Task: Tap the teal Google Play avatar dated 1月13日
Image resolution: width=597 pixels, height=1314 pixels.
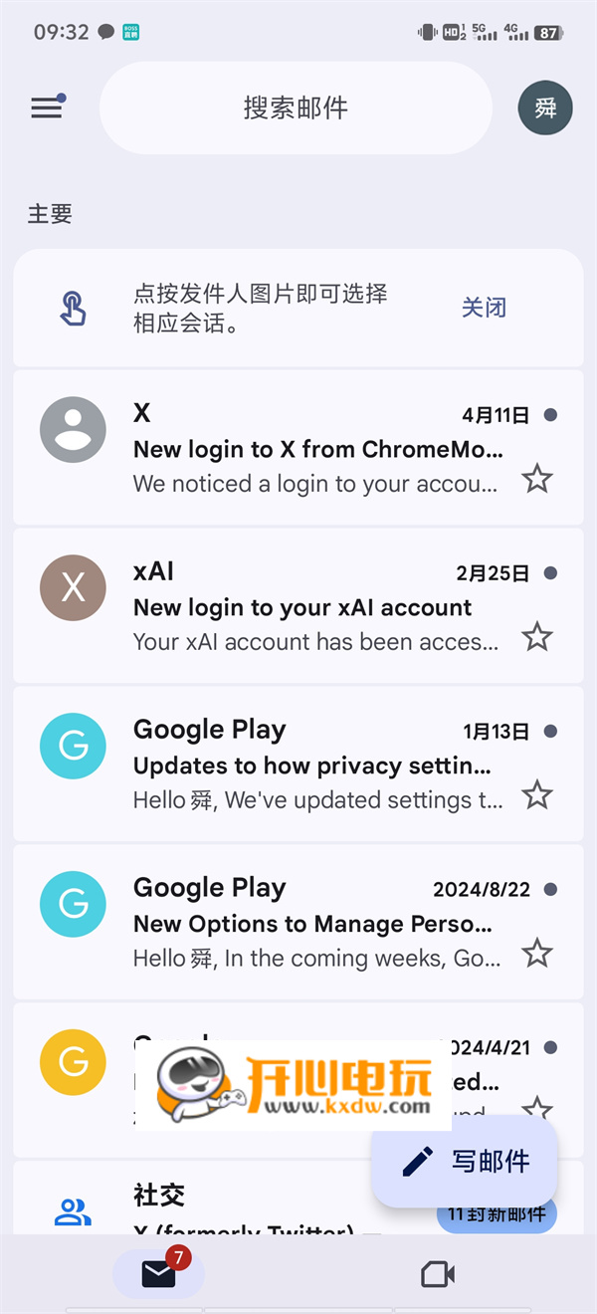Action: tap(73, 747)
